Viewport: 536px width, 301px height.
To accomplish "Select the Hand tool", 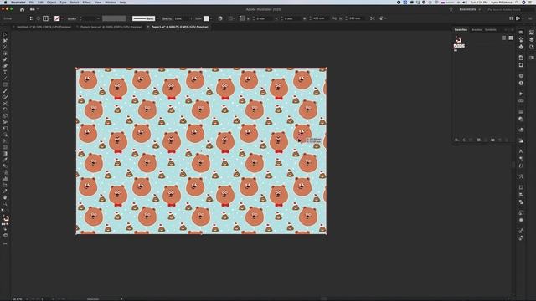I will [5, 197].
